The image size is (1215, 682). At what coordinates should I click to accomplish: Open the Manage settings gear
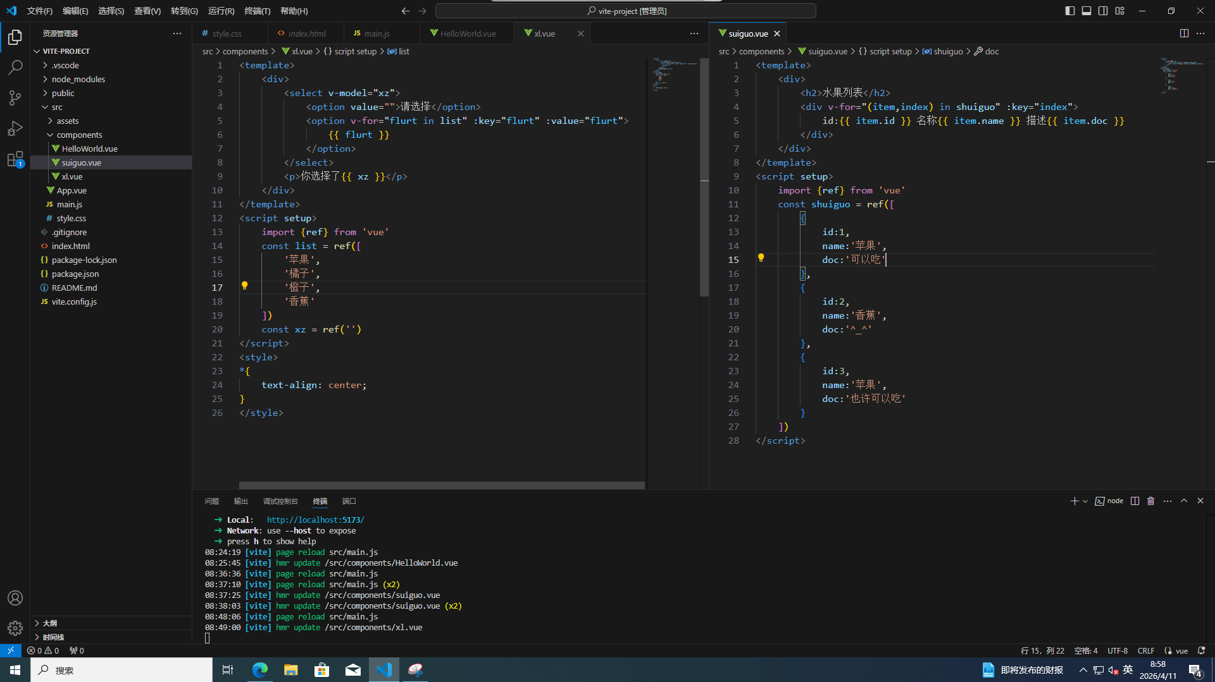point(15,628)
